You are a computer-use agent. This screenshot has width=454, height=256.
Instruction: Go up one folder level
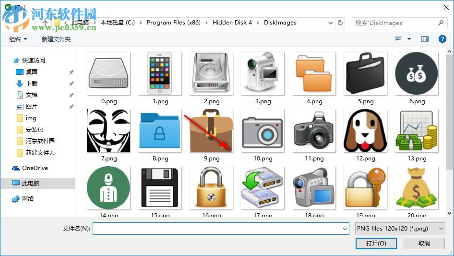[45, 23]
